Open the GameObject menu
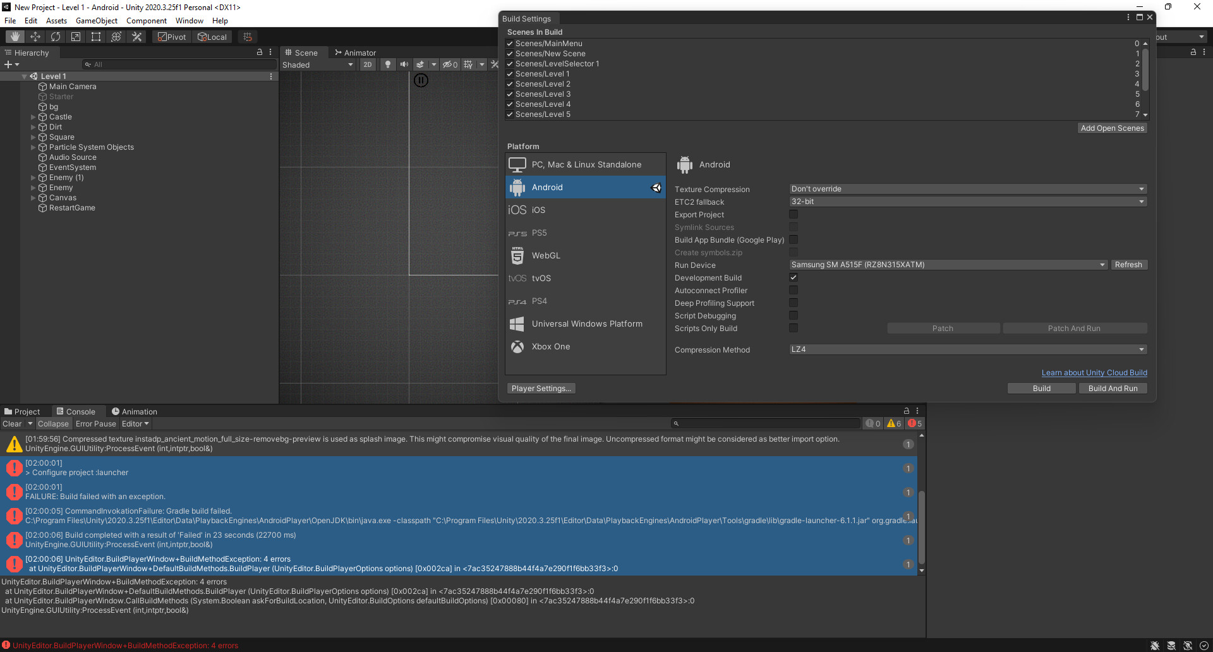 coord(96,20)
